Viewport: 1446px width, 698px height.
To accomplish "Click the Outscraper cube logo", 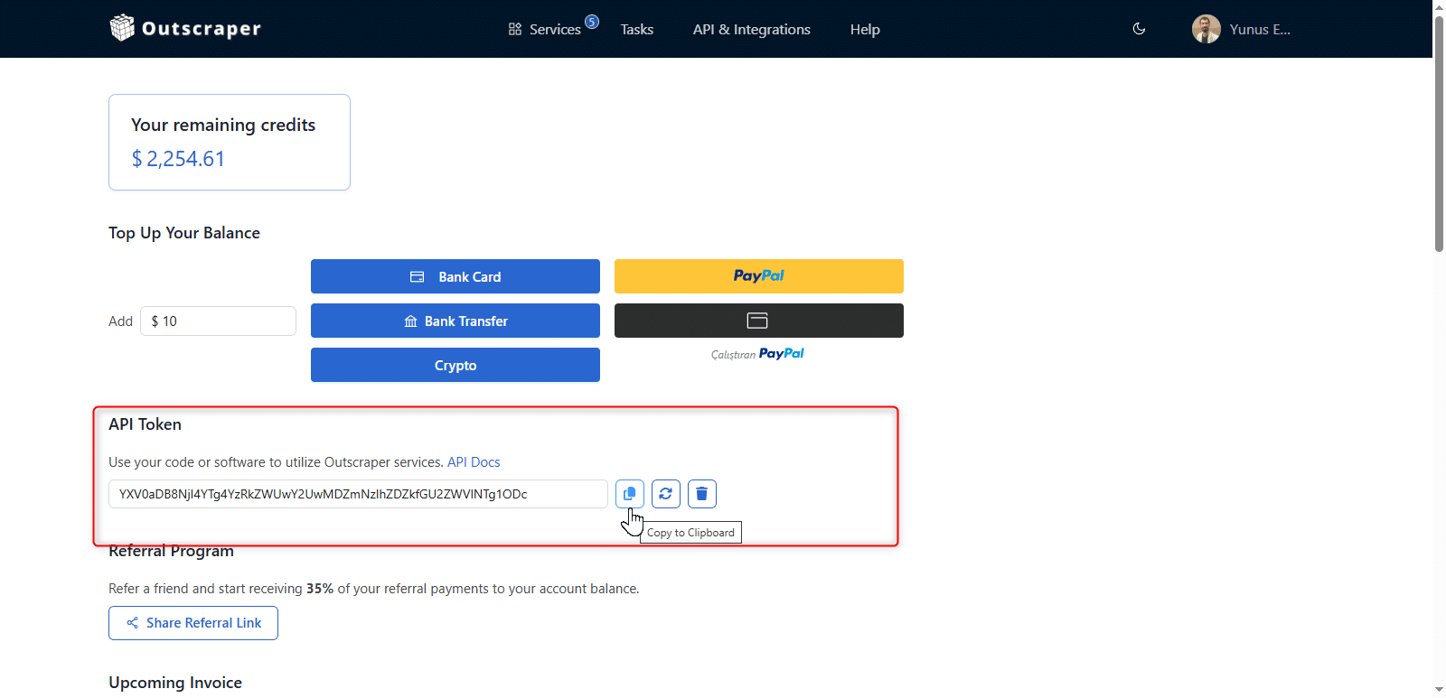I will coord(122,28).
